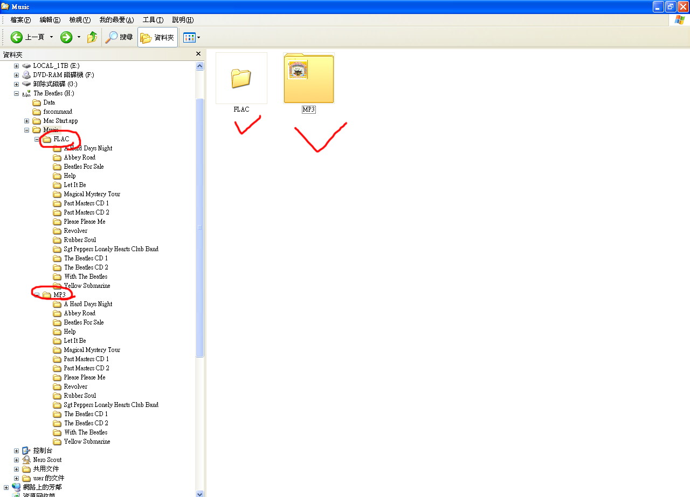690x497 pixels.
Task: Click the tree pane scroll up arrow
Action: (x=200, y=66)
